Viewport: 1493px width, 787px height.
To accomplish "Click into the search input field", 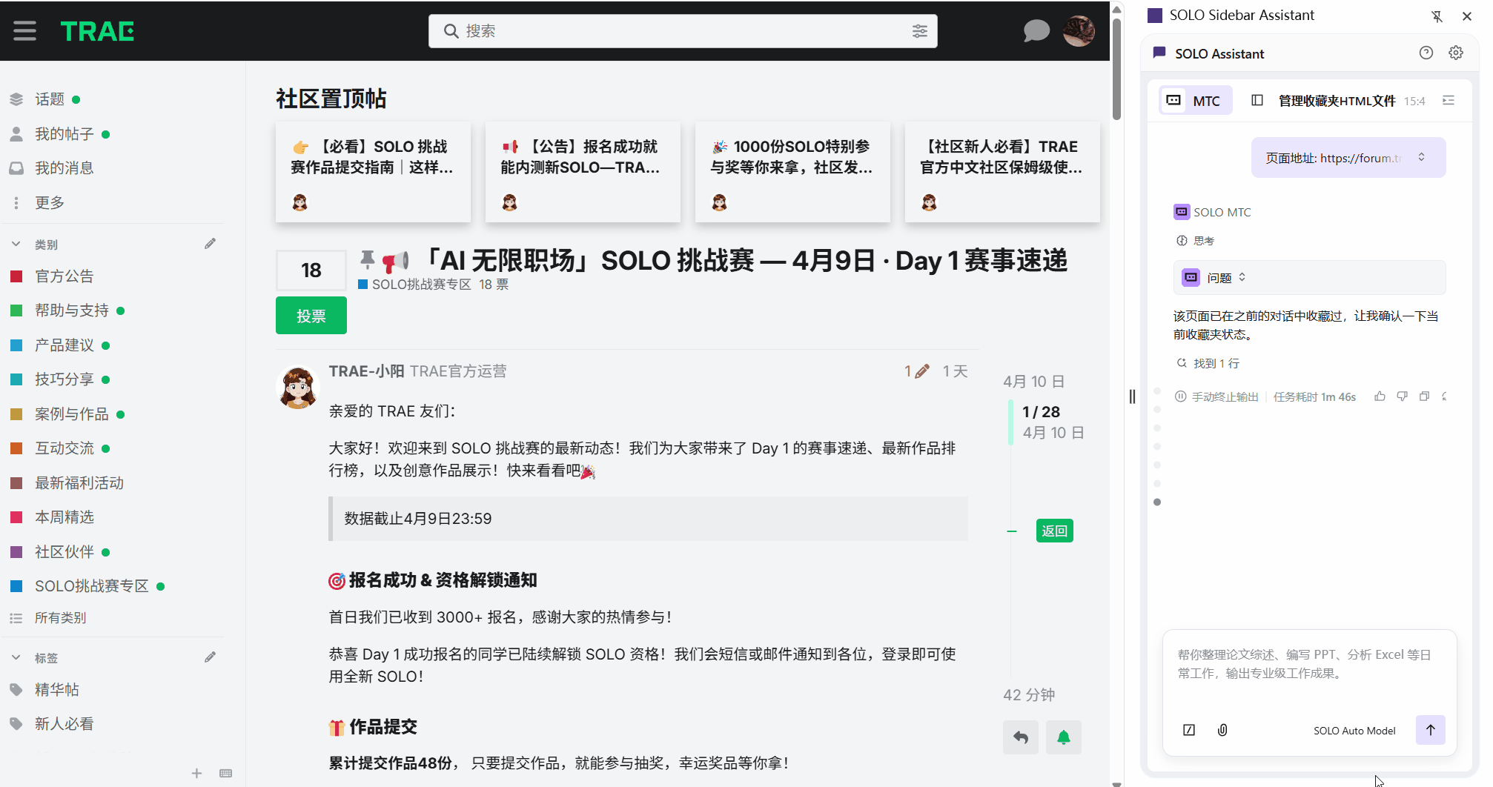I will (682, 31).
